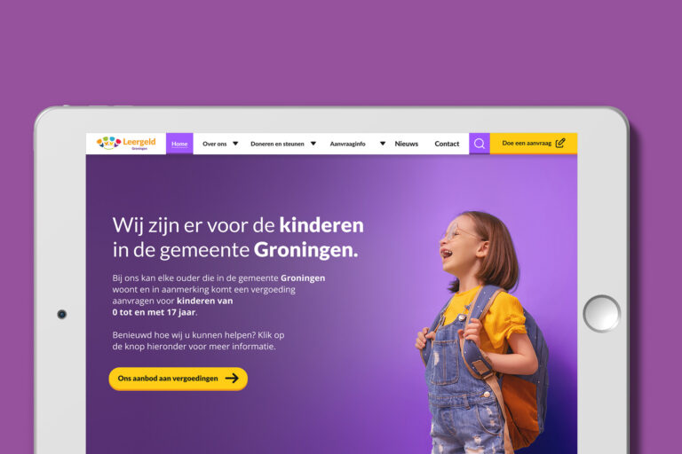Expand the Doneren en steunen dropdown arrow
Screen dimensions: 682x454
click(x=313, y=144)
